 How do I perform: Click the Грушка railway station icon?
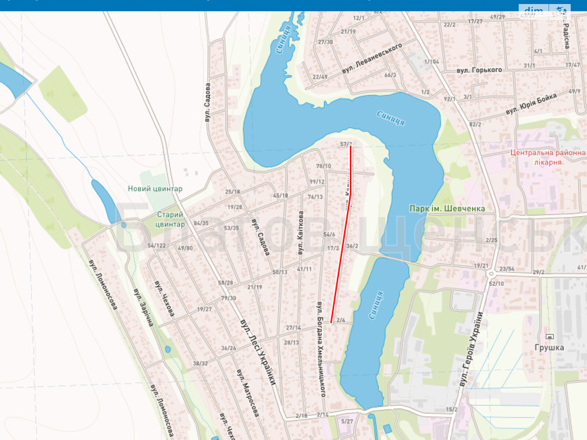(x=549, y=337)
